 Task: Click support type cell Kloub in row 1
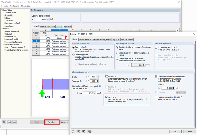click(59, 38)
